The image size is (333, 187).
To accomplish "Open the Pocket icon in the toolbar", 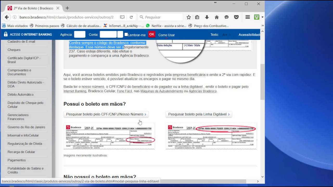I will [x=236, y=17].
